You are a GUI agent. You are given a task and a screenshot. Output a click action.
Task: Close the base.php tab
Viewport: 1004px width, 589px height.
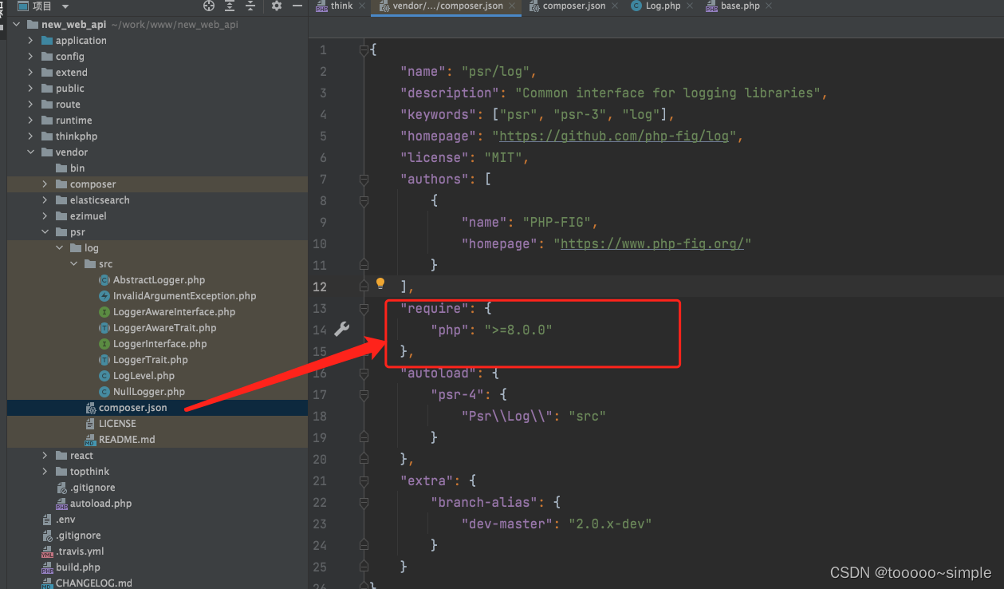coord(768,6)
